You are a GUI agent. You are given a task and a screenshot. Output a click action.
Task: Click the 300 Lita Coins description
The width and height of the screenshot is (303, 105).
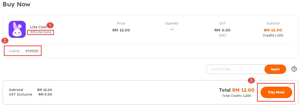[41, 32]
